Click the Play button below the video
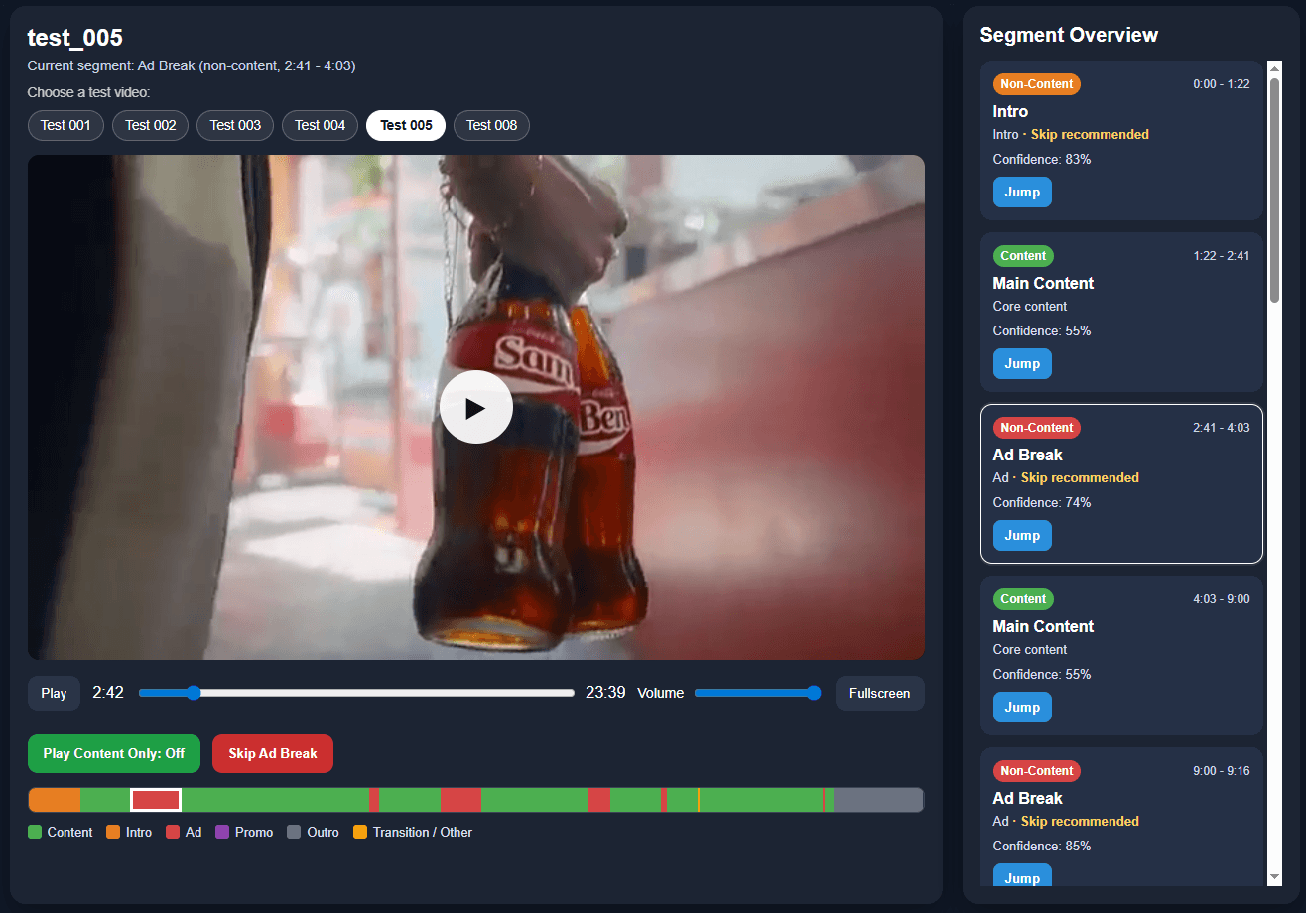The width and height of the screenshot is (1306, 913). pos(54,693)
